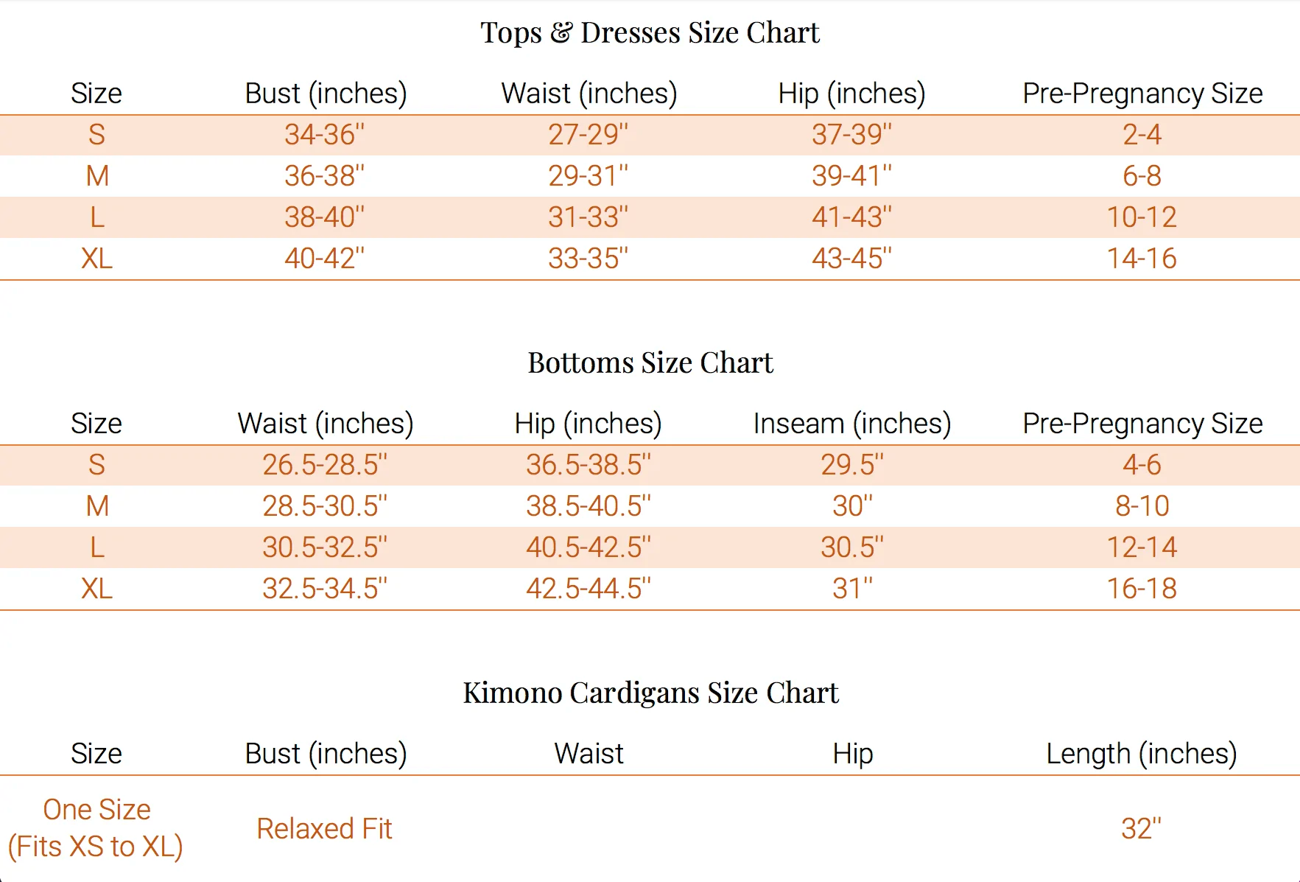
Task: Click the Kimono Cardigans Size Chart title
Action: (x=650, y=693)
